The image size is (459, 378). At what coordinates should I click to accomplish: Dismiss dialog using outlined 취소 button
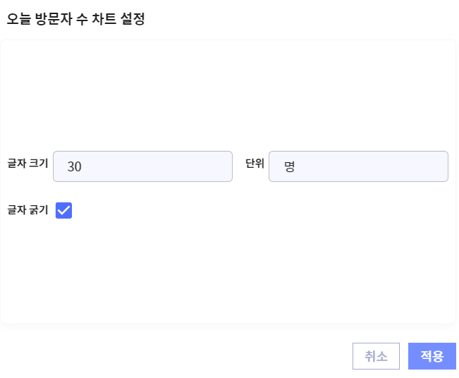(376, 356)
